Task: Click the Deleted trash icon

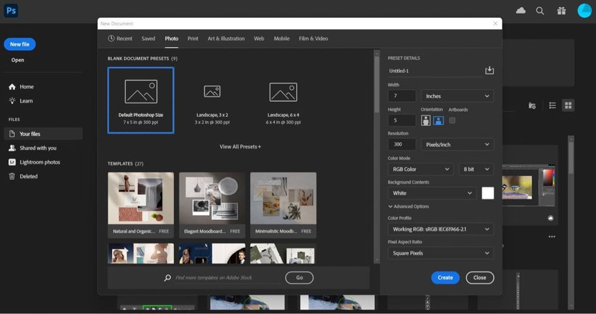Action: pyautogui.click(x=12, y=176)
